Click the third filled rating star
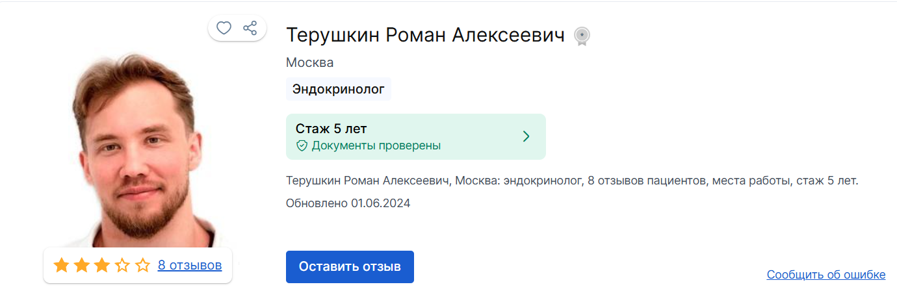The width and height of the screenshot is (897, 302). 102,265
